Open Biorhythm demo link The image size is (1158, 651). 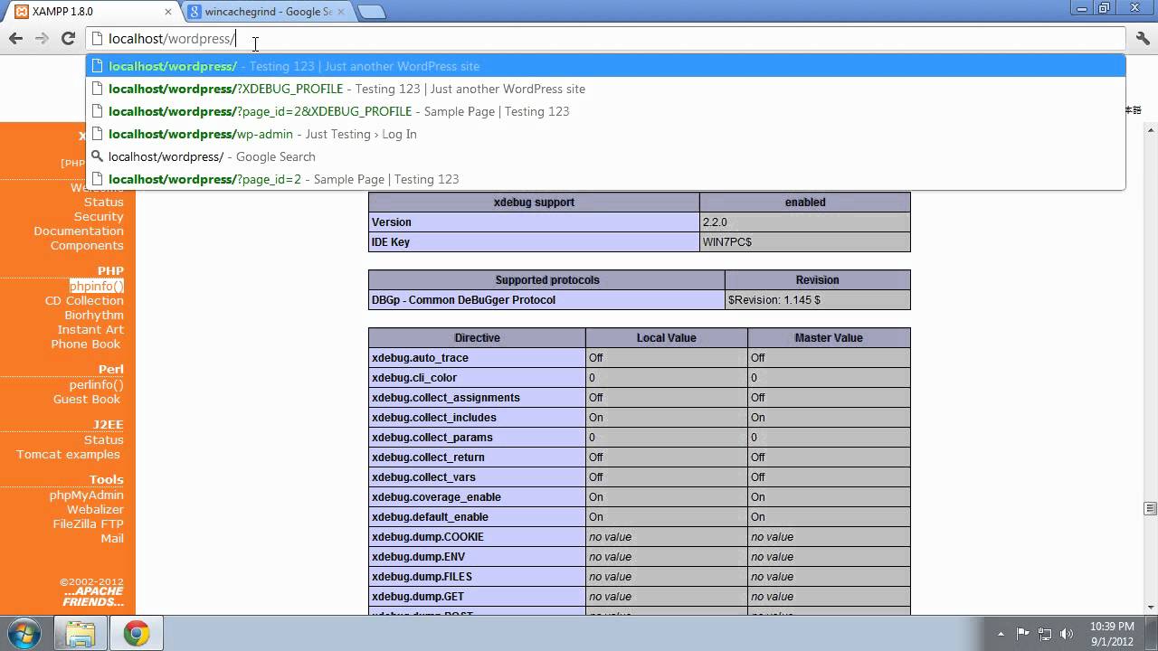[94, 316]
